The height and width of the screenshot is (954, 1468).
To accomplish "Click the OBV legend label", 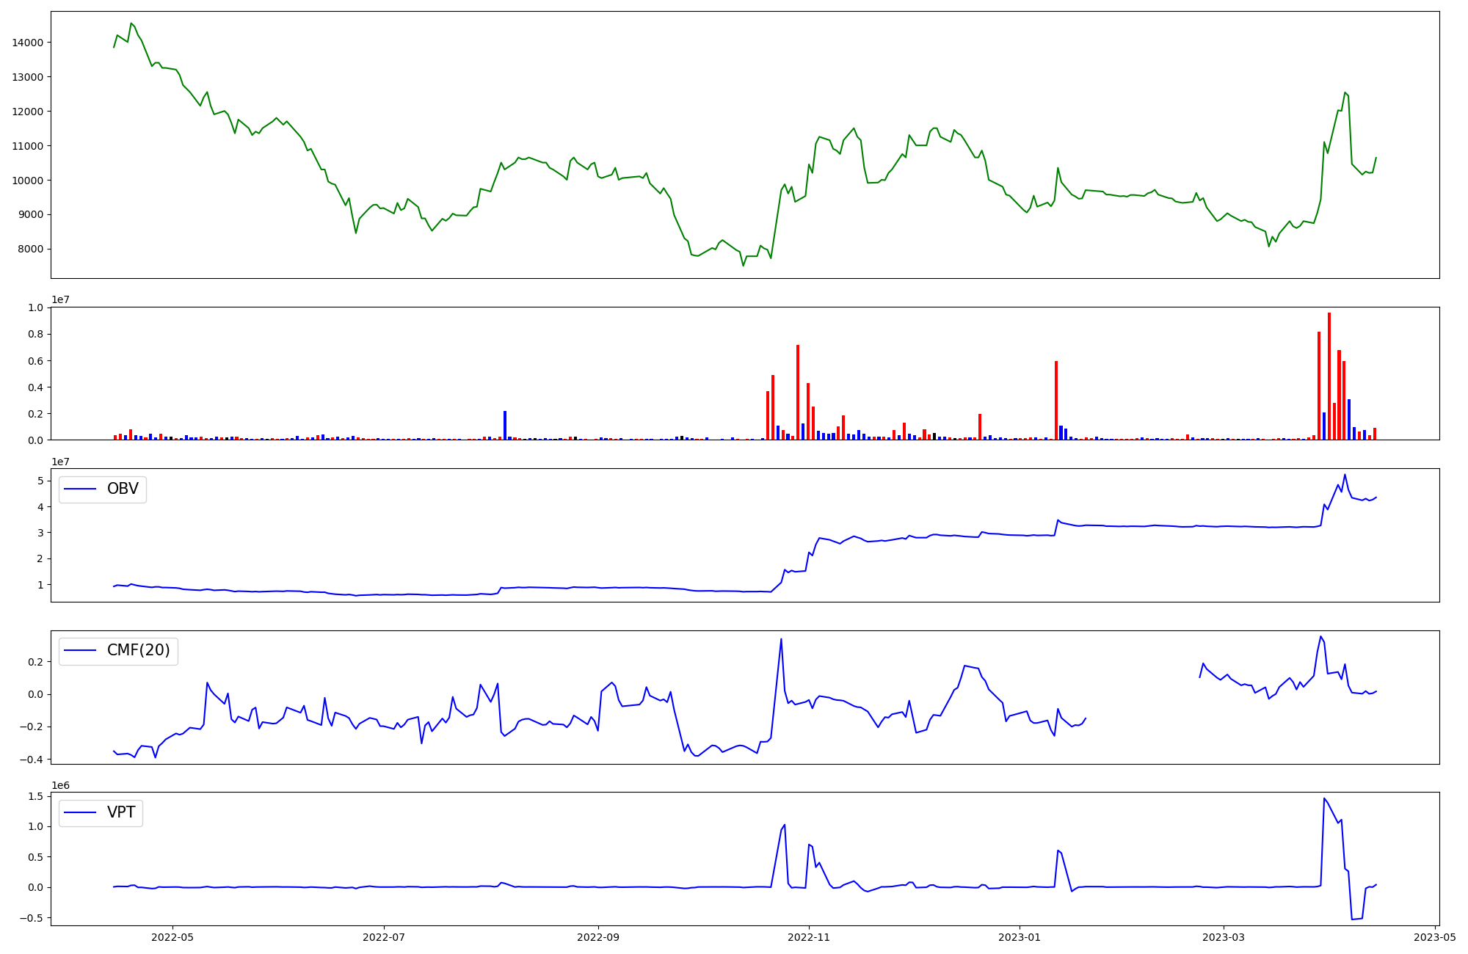I will [x=123, y=489].
